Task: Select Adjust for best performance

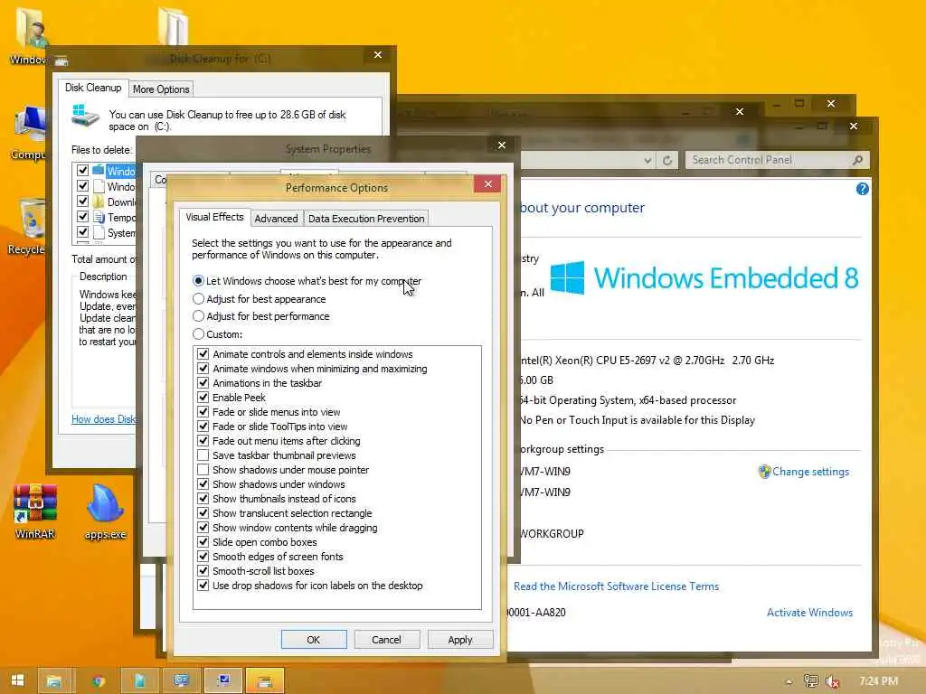Action: [x=198, y=316]
